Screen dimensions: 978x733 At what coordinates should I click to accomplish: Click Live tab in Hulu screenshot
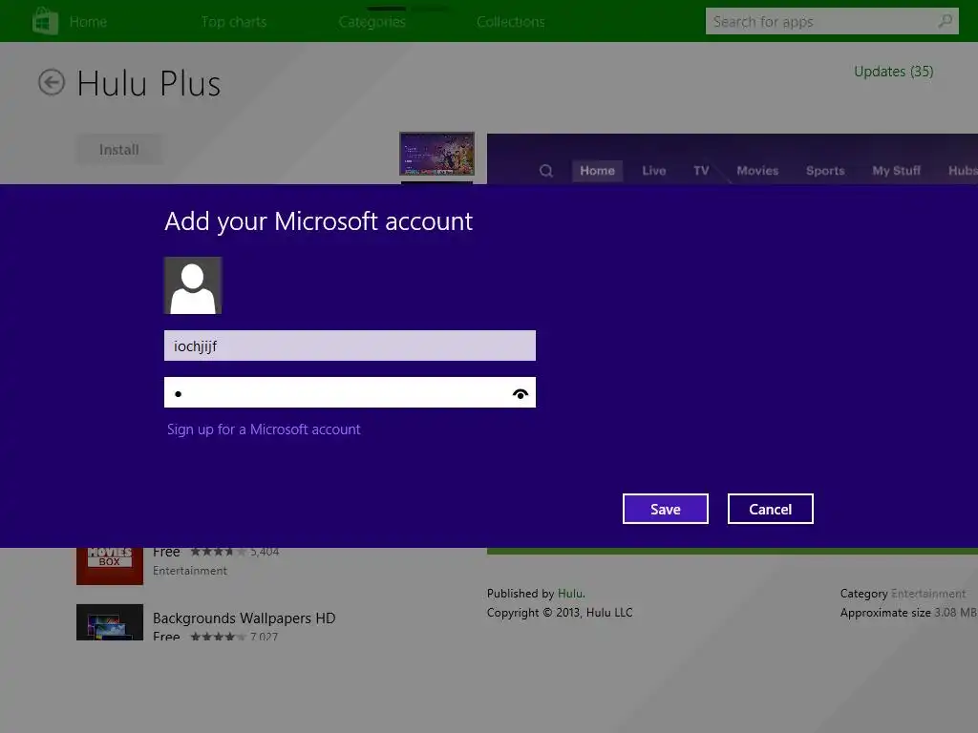click(653, 170)
